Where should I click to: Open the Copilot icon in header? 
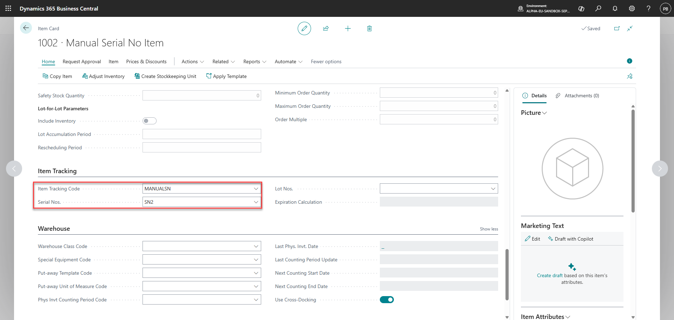tap(581, 8)
